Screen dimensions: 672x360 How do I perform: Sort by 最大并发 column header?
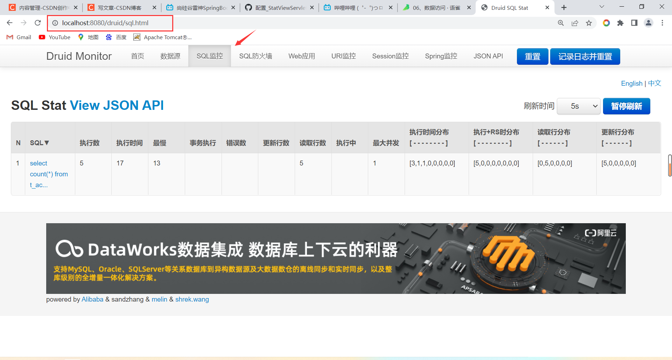(x=386, y=143)
